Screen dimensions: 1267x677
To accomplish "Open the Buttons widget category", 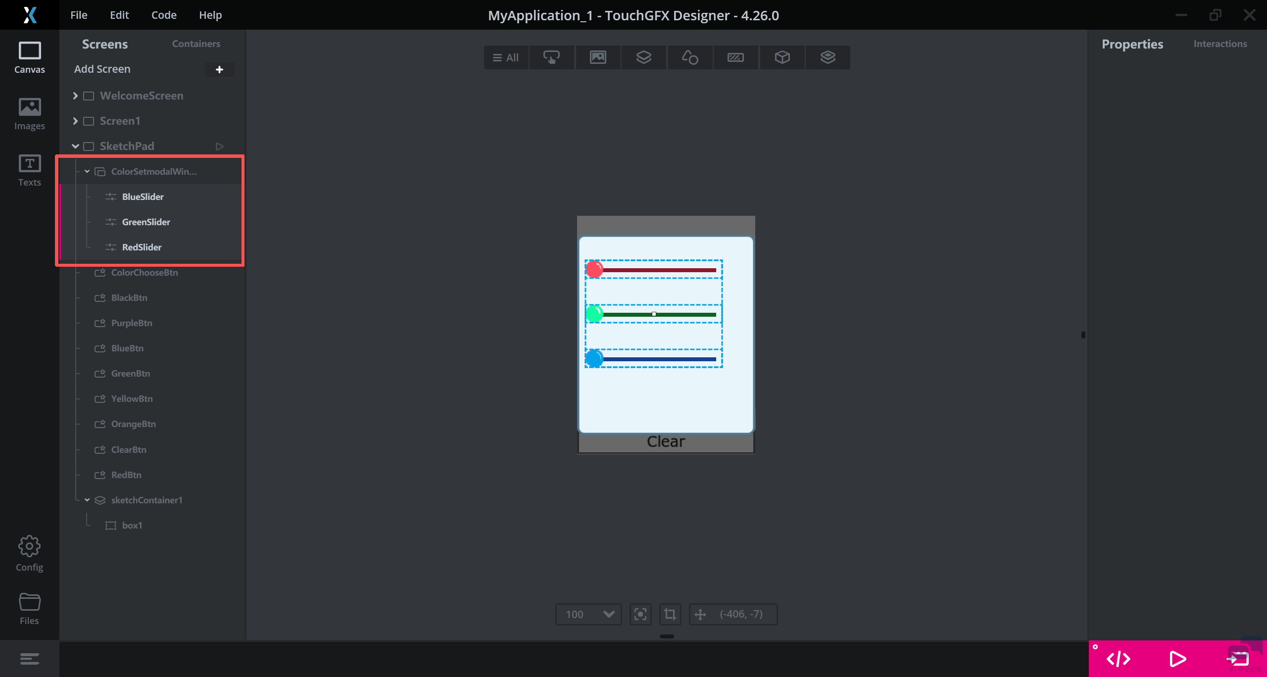I will coord(551,57).
